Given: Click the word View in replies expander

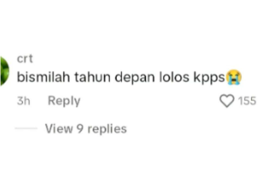Looking at the screenshot, I should tap(59, 128).
